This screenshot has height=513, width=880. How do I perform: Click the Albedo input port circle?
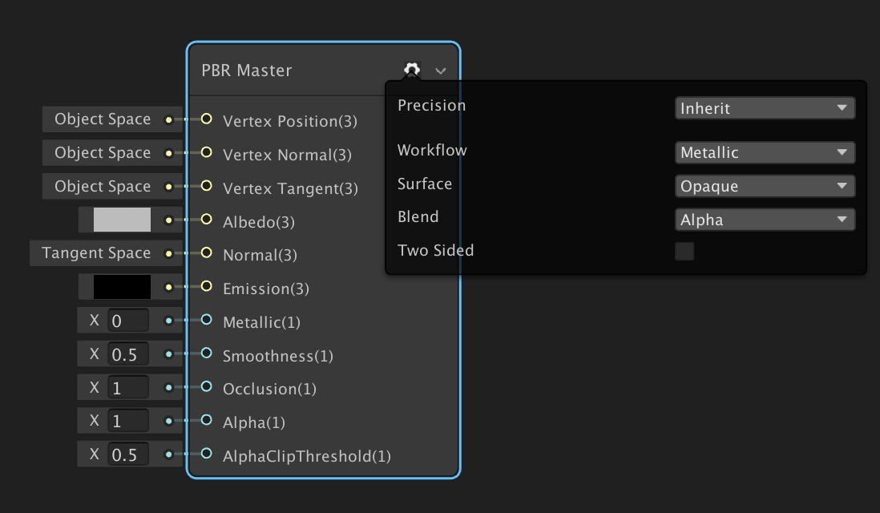coord(206,220)
